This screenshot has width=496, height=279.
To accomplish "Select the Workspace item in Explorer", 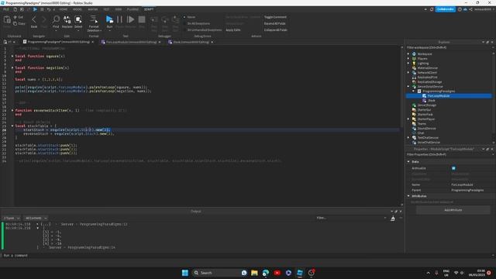I will pyautogui.click(x=425, y=54).
